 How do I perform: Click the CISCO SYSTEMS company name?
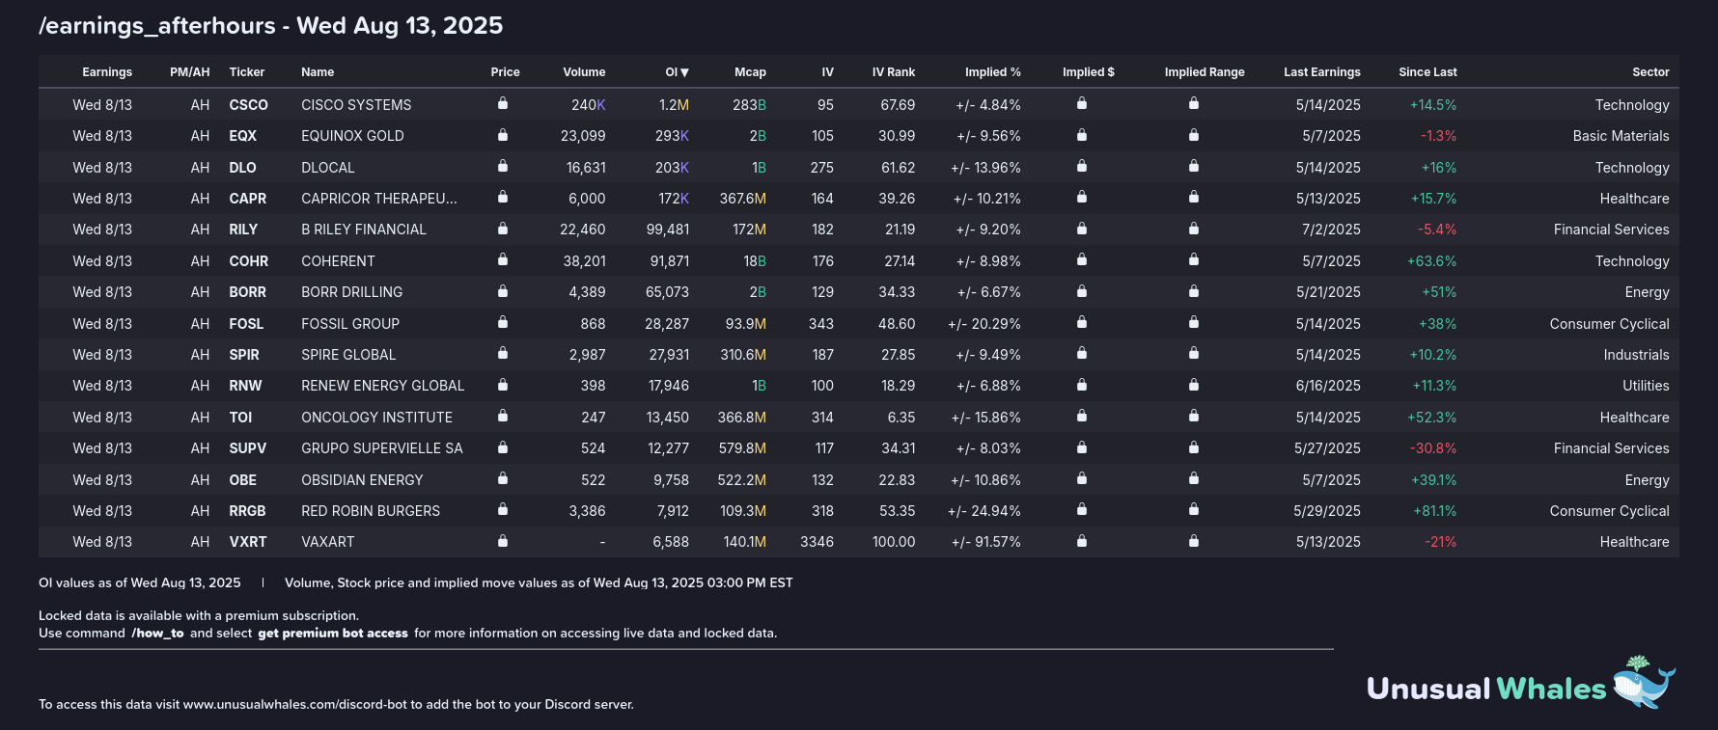pos(356,105)
